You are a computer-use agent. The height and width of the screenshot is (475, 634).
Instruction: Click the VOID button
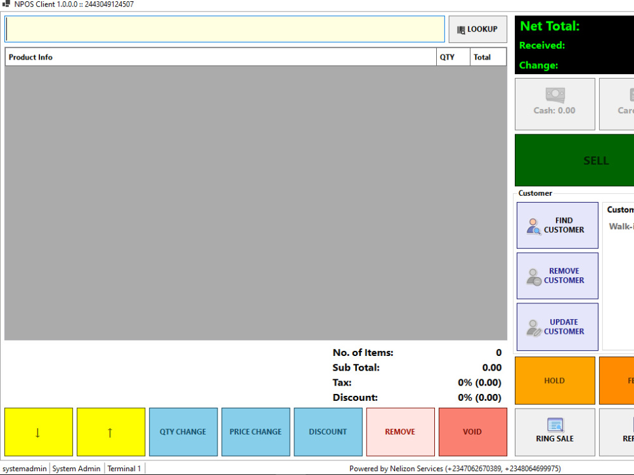click(x=473, y=432)
